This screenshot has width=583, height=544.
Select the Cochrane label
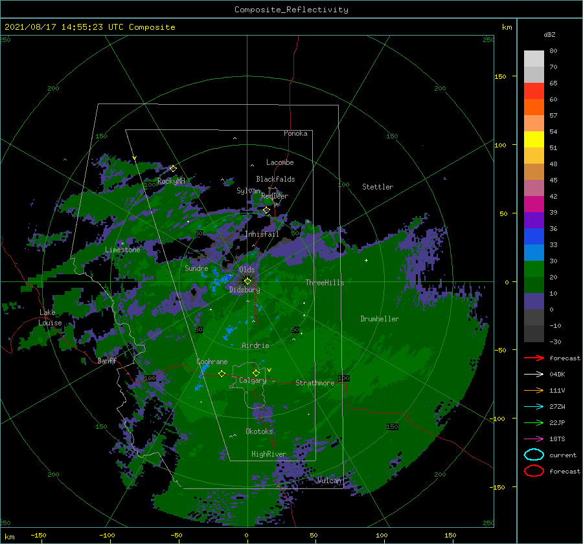point(212,362)
